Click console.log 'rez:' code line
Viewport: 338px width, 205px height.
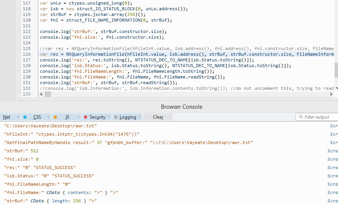click(x=147, y=60)
